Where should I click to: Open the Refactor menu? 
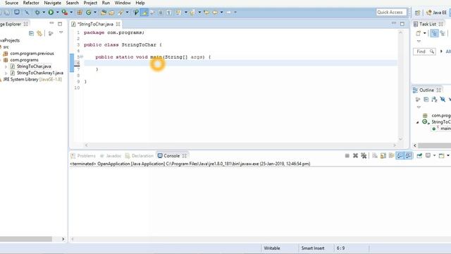click(31, 3)
